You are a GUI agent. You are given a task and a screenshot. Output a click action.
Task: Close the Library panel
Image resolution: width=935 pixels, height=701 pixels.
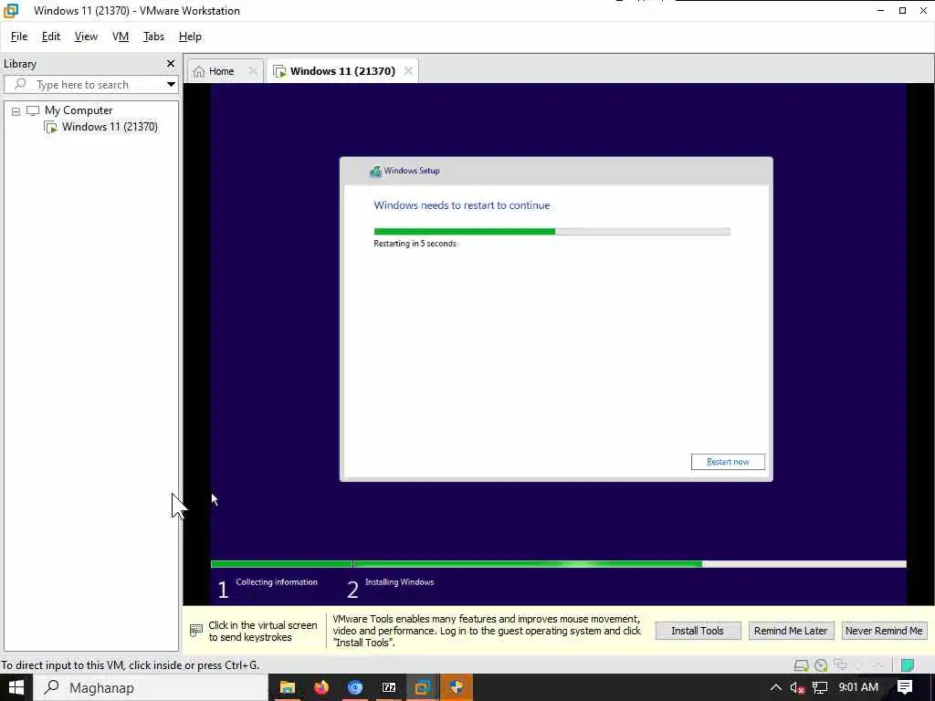click(x=171, y=63)
